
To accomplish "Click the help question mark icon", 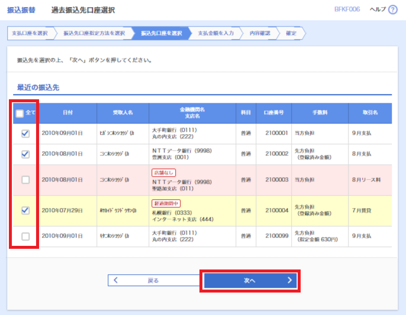I will pos(392,10).
